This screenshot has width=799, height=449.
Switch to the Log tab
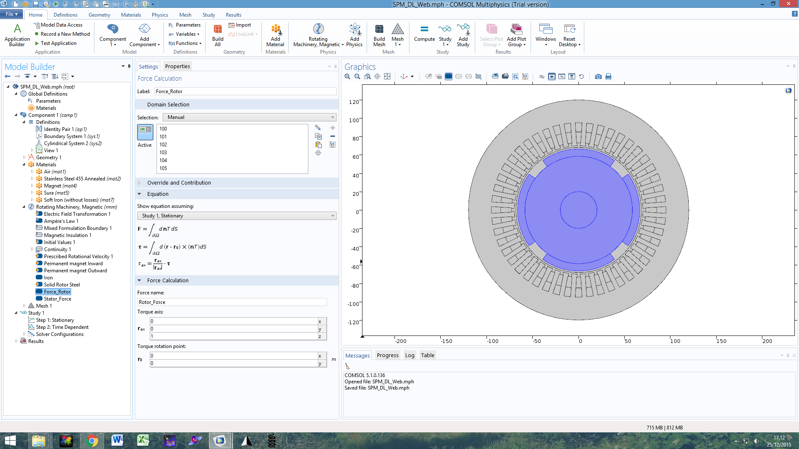click(x=409, y=355)
